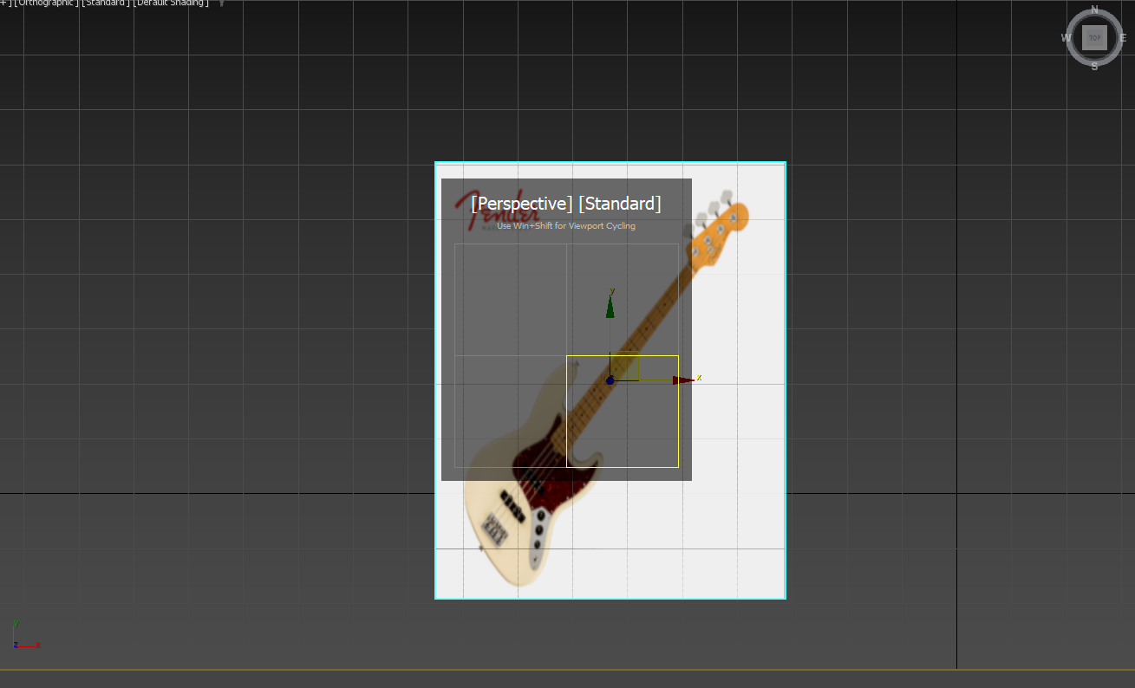This screenshot has width=1135, height=688.
Task: Click the E compass point on the ViewCube
Action: tap(1123, 38)
